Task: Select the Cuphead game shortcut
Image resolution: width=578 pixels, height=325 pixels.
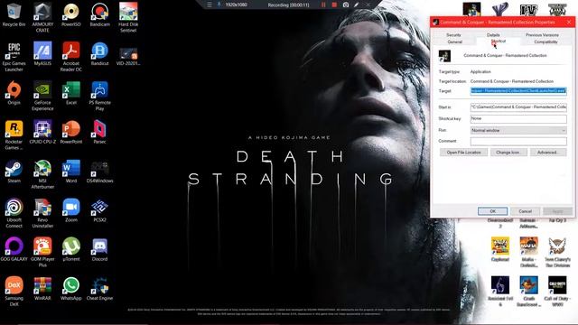Action: tap(500, 249)
